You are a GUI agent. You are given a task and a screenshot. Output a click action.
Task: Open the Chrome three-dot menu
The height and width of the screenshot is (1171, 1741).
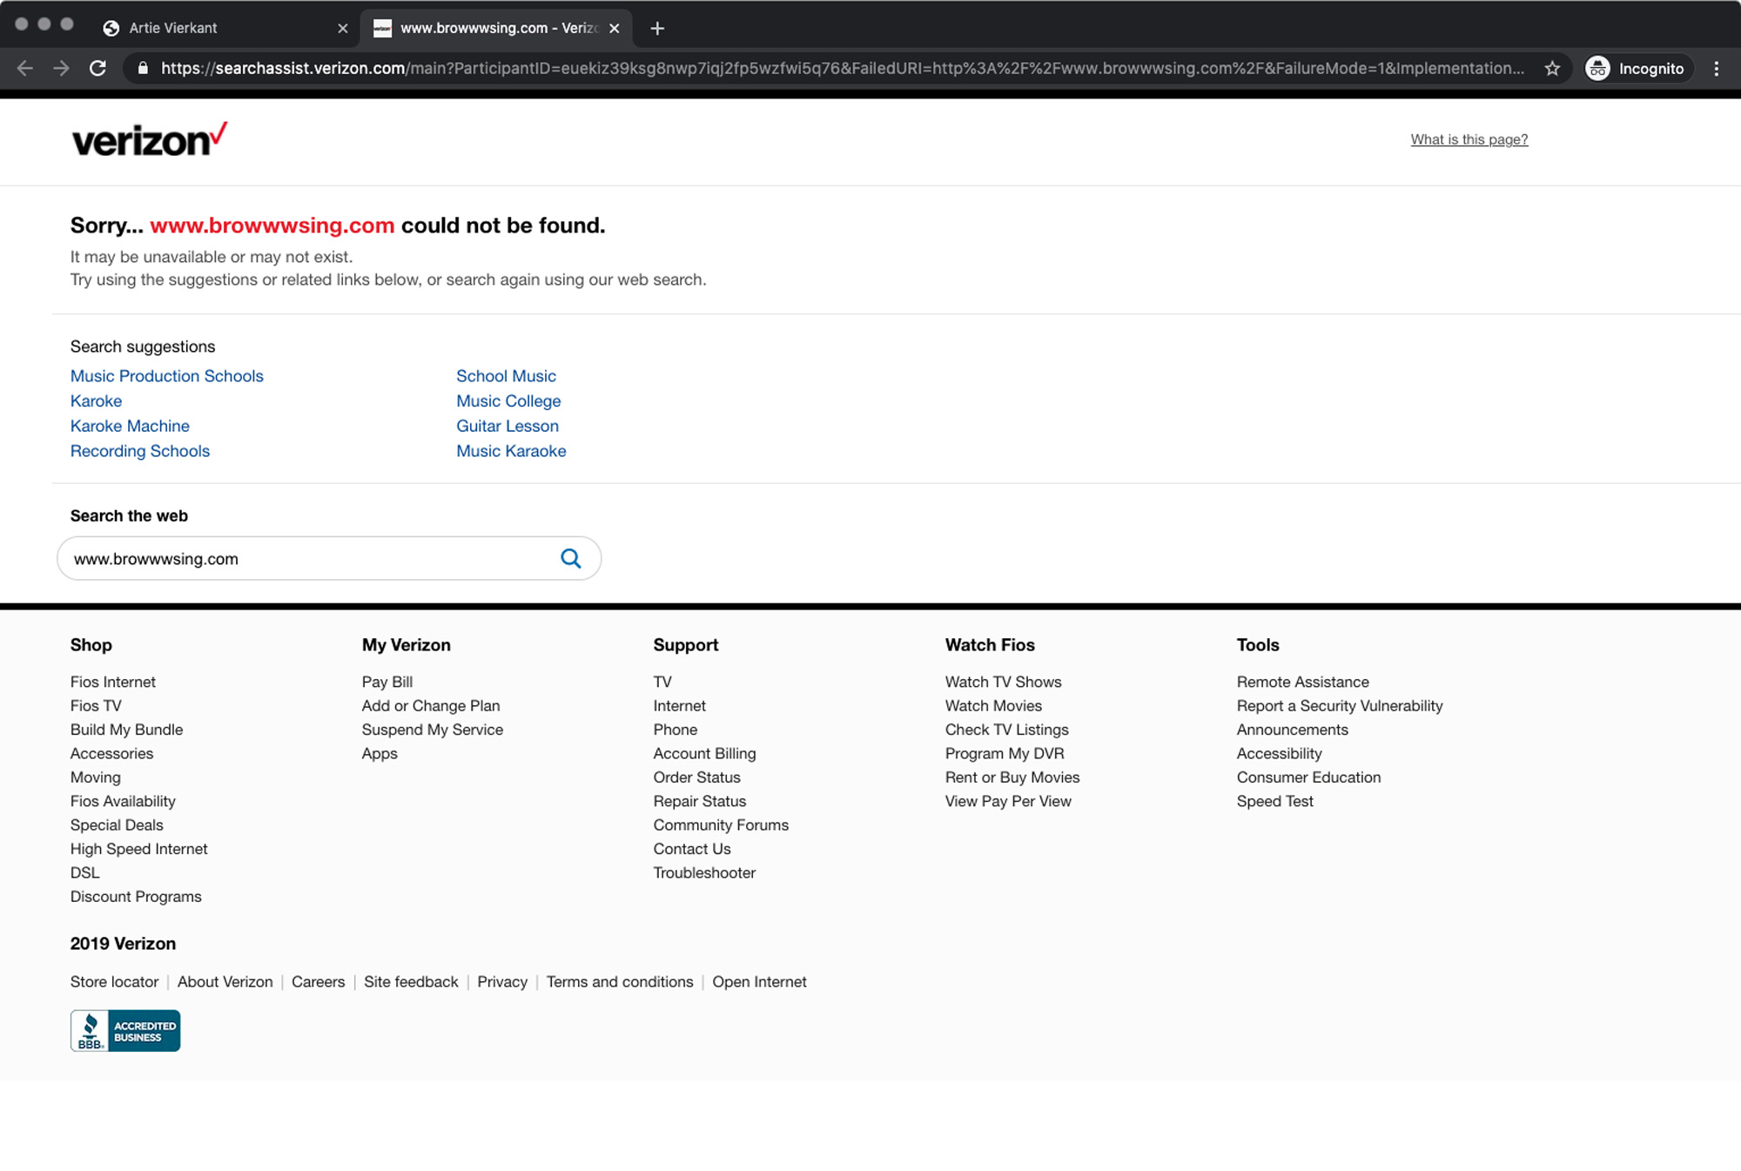[1716, 68]
